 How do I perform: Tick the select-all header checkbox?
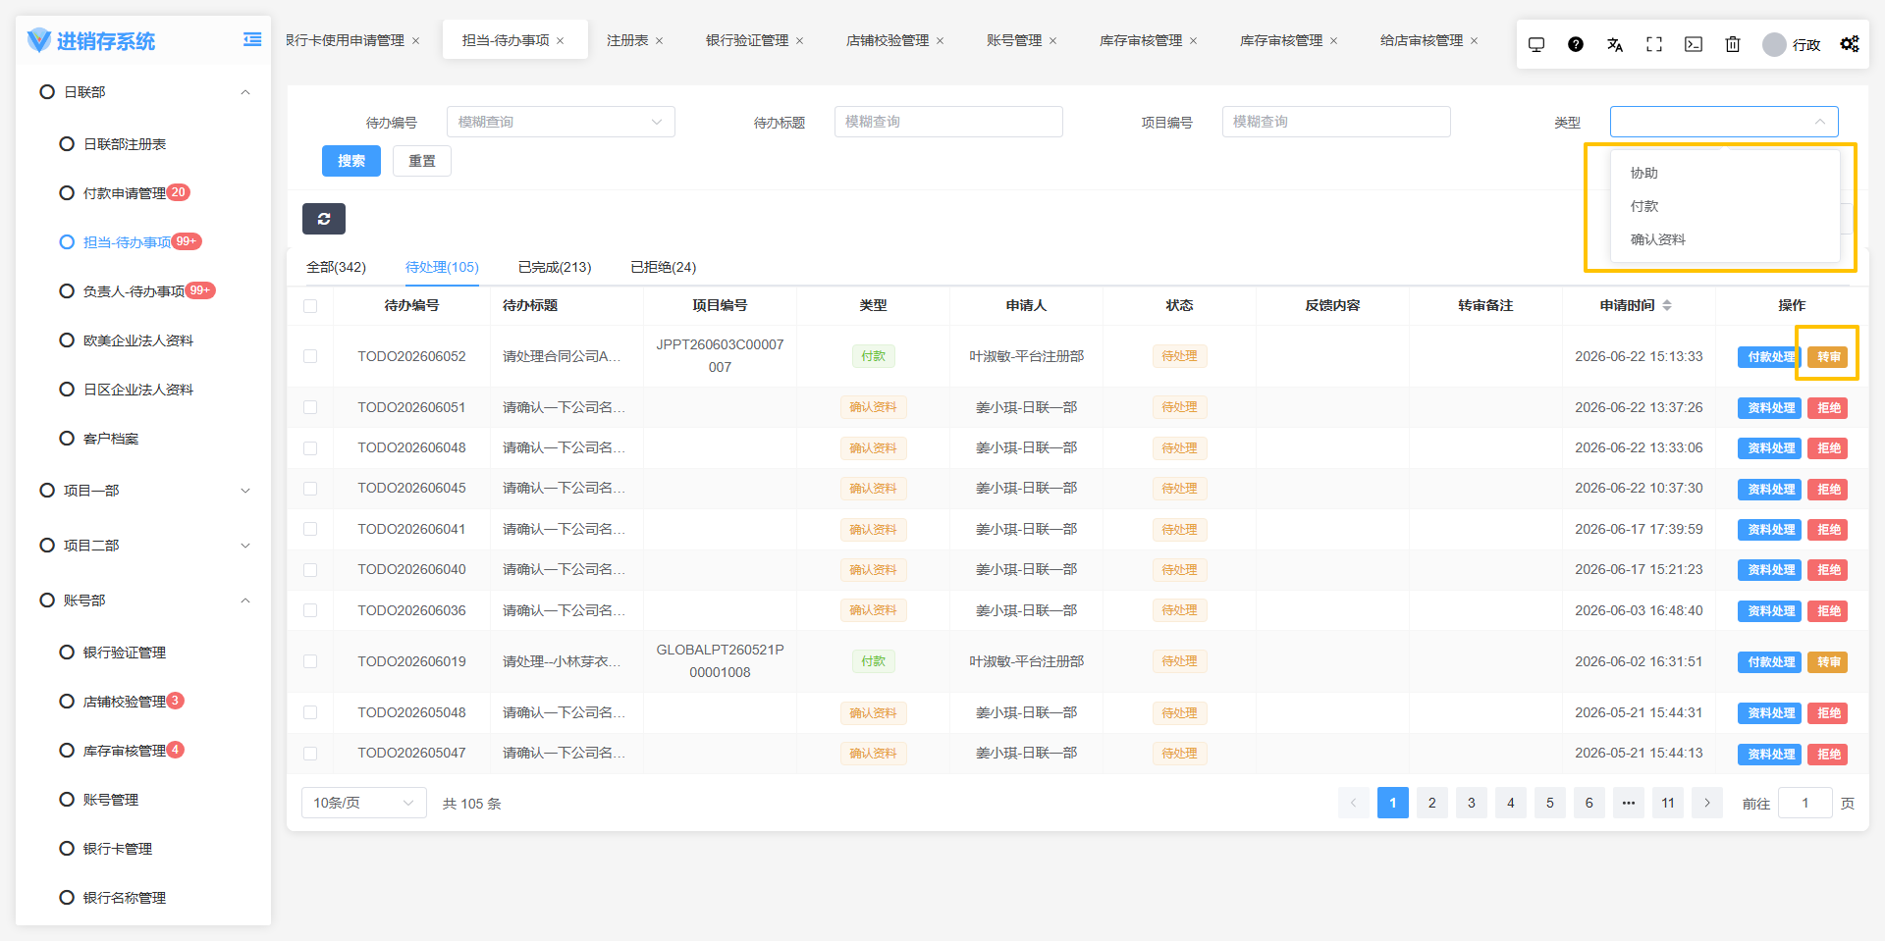pos(310,306)
